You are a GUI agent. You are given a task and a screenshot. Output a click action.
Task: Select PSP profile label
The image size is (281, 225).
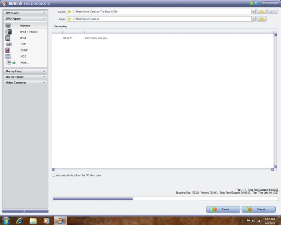[23, 44]
